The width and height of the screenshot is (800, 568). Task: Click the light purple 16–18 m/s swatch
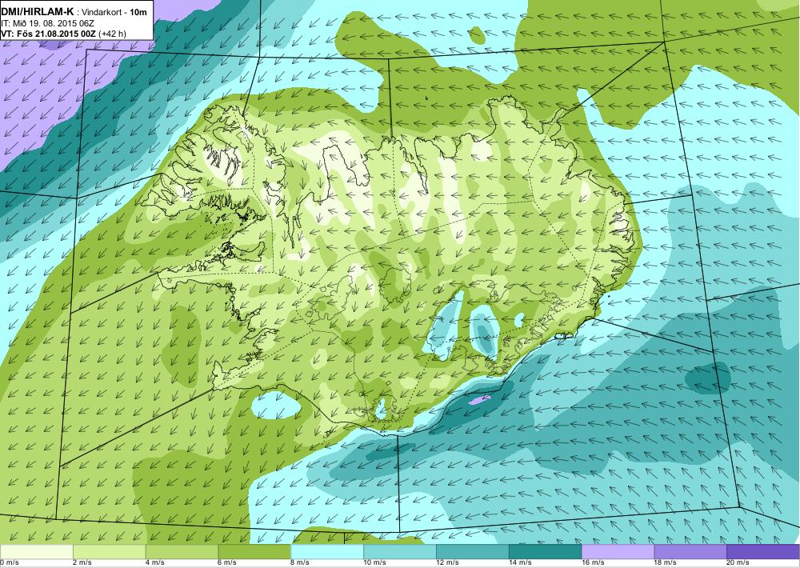618,551
